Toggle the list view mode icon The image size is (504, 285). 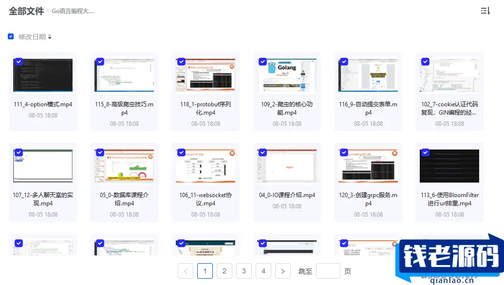click(485, 11)
